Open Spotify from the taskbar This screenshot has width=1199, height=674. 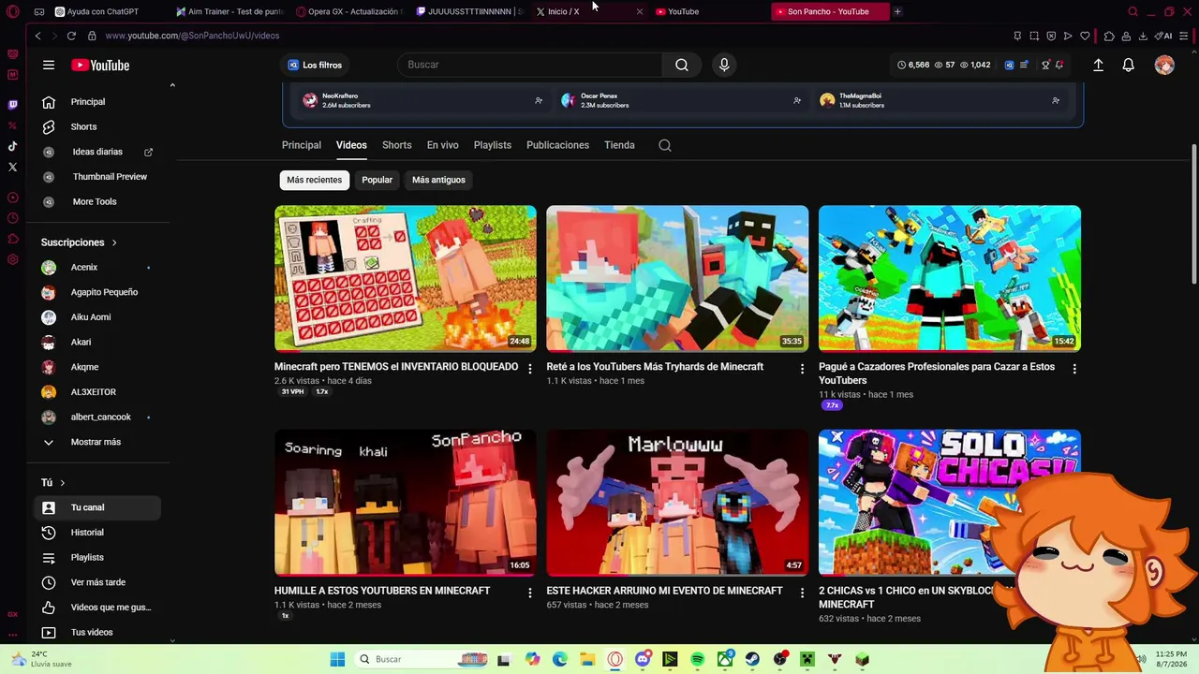(x=698, y=659)
